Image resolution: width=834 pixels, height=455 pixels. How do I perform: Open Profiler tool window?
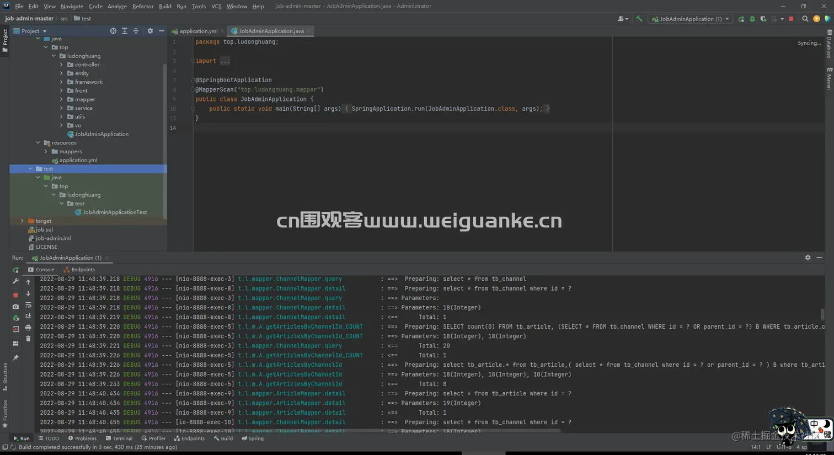(153, 438)
